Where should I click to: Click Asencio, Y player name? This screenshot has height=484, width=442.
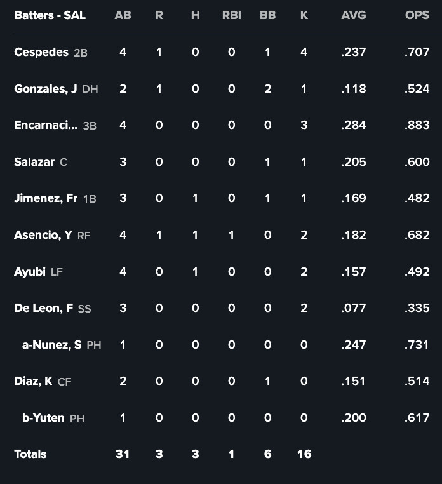[43, 235]
